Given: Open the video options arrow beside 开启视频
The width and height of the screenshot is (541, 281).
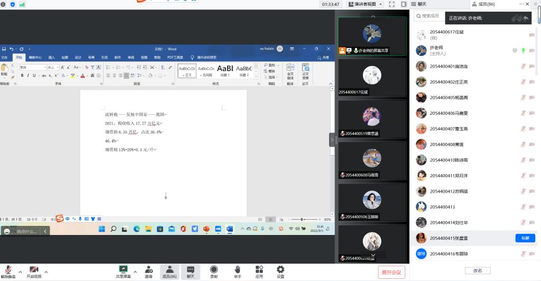Looking at the screenshot, I should (46, 272).
